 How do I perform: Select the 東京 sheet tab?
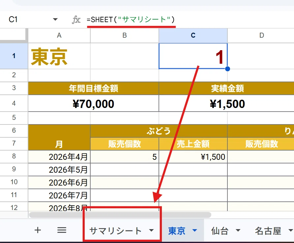point(177,231)
